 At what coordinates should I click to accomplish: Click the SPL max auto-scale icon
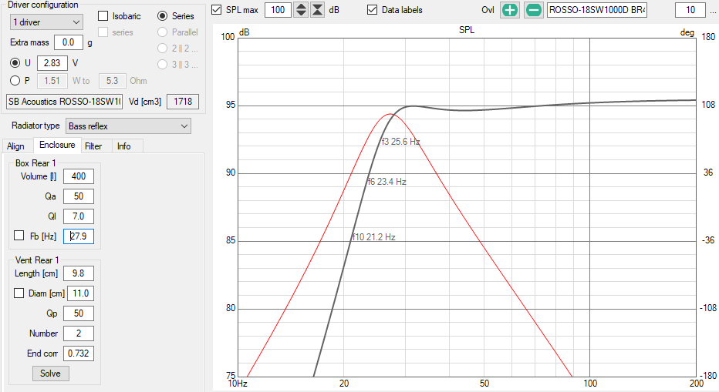coord(317,9)
